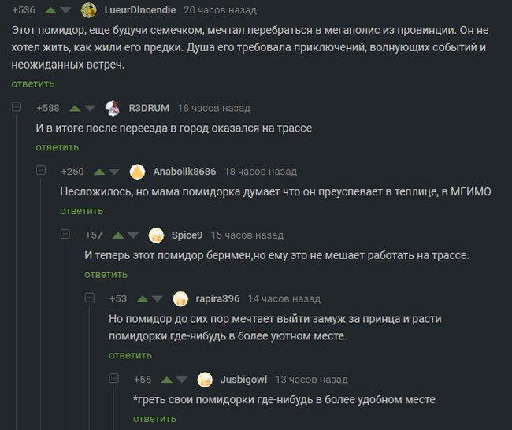The image size is (512, 430).
Task: Open rapira396's profile link
Action: (217, 298)
